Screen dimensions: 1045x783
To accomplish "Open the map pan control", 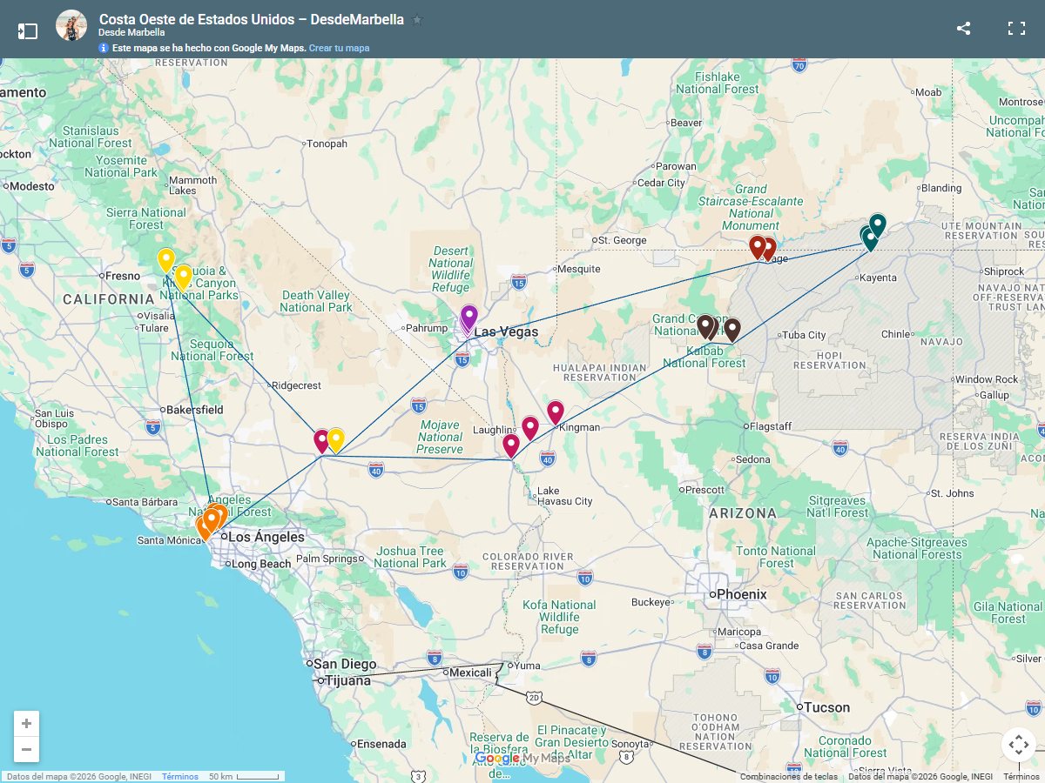I will 1018,746.
